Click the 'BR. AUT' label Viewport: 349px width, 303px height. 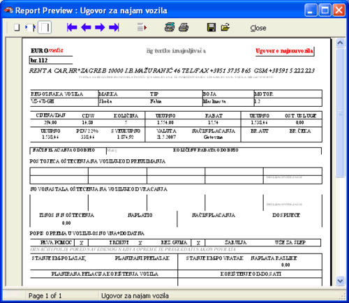coord(260,131)
